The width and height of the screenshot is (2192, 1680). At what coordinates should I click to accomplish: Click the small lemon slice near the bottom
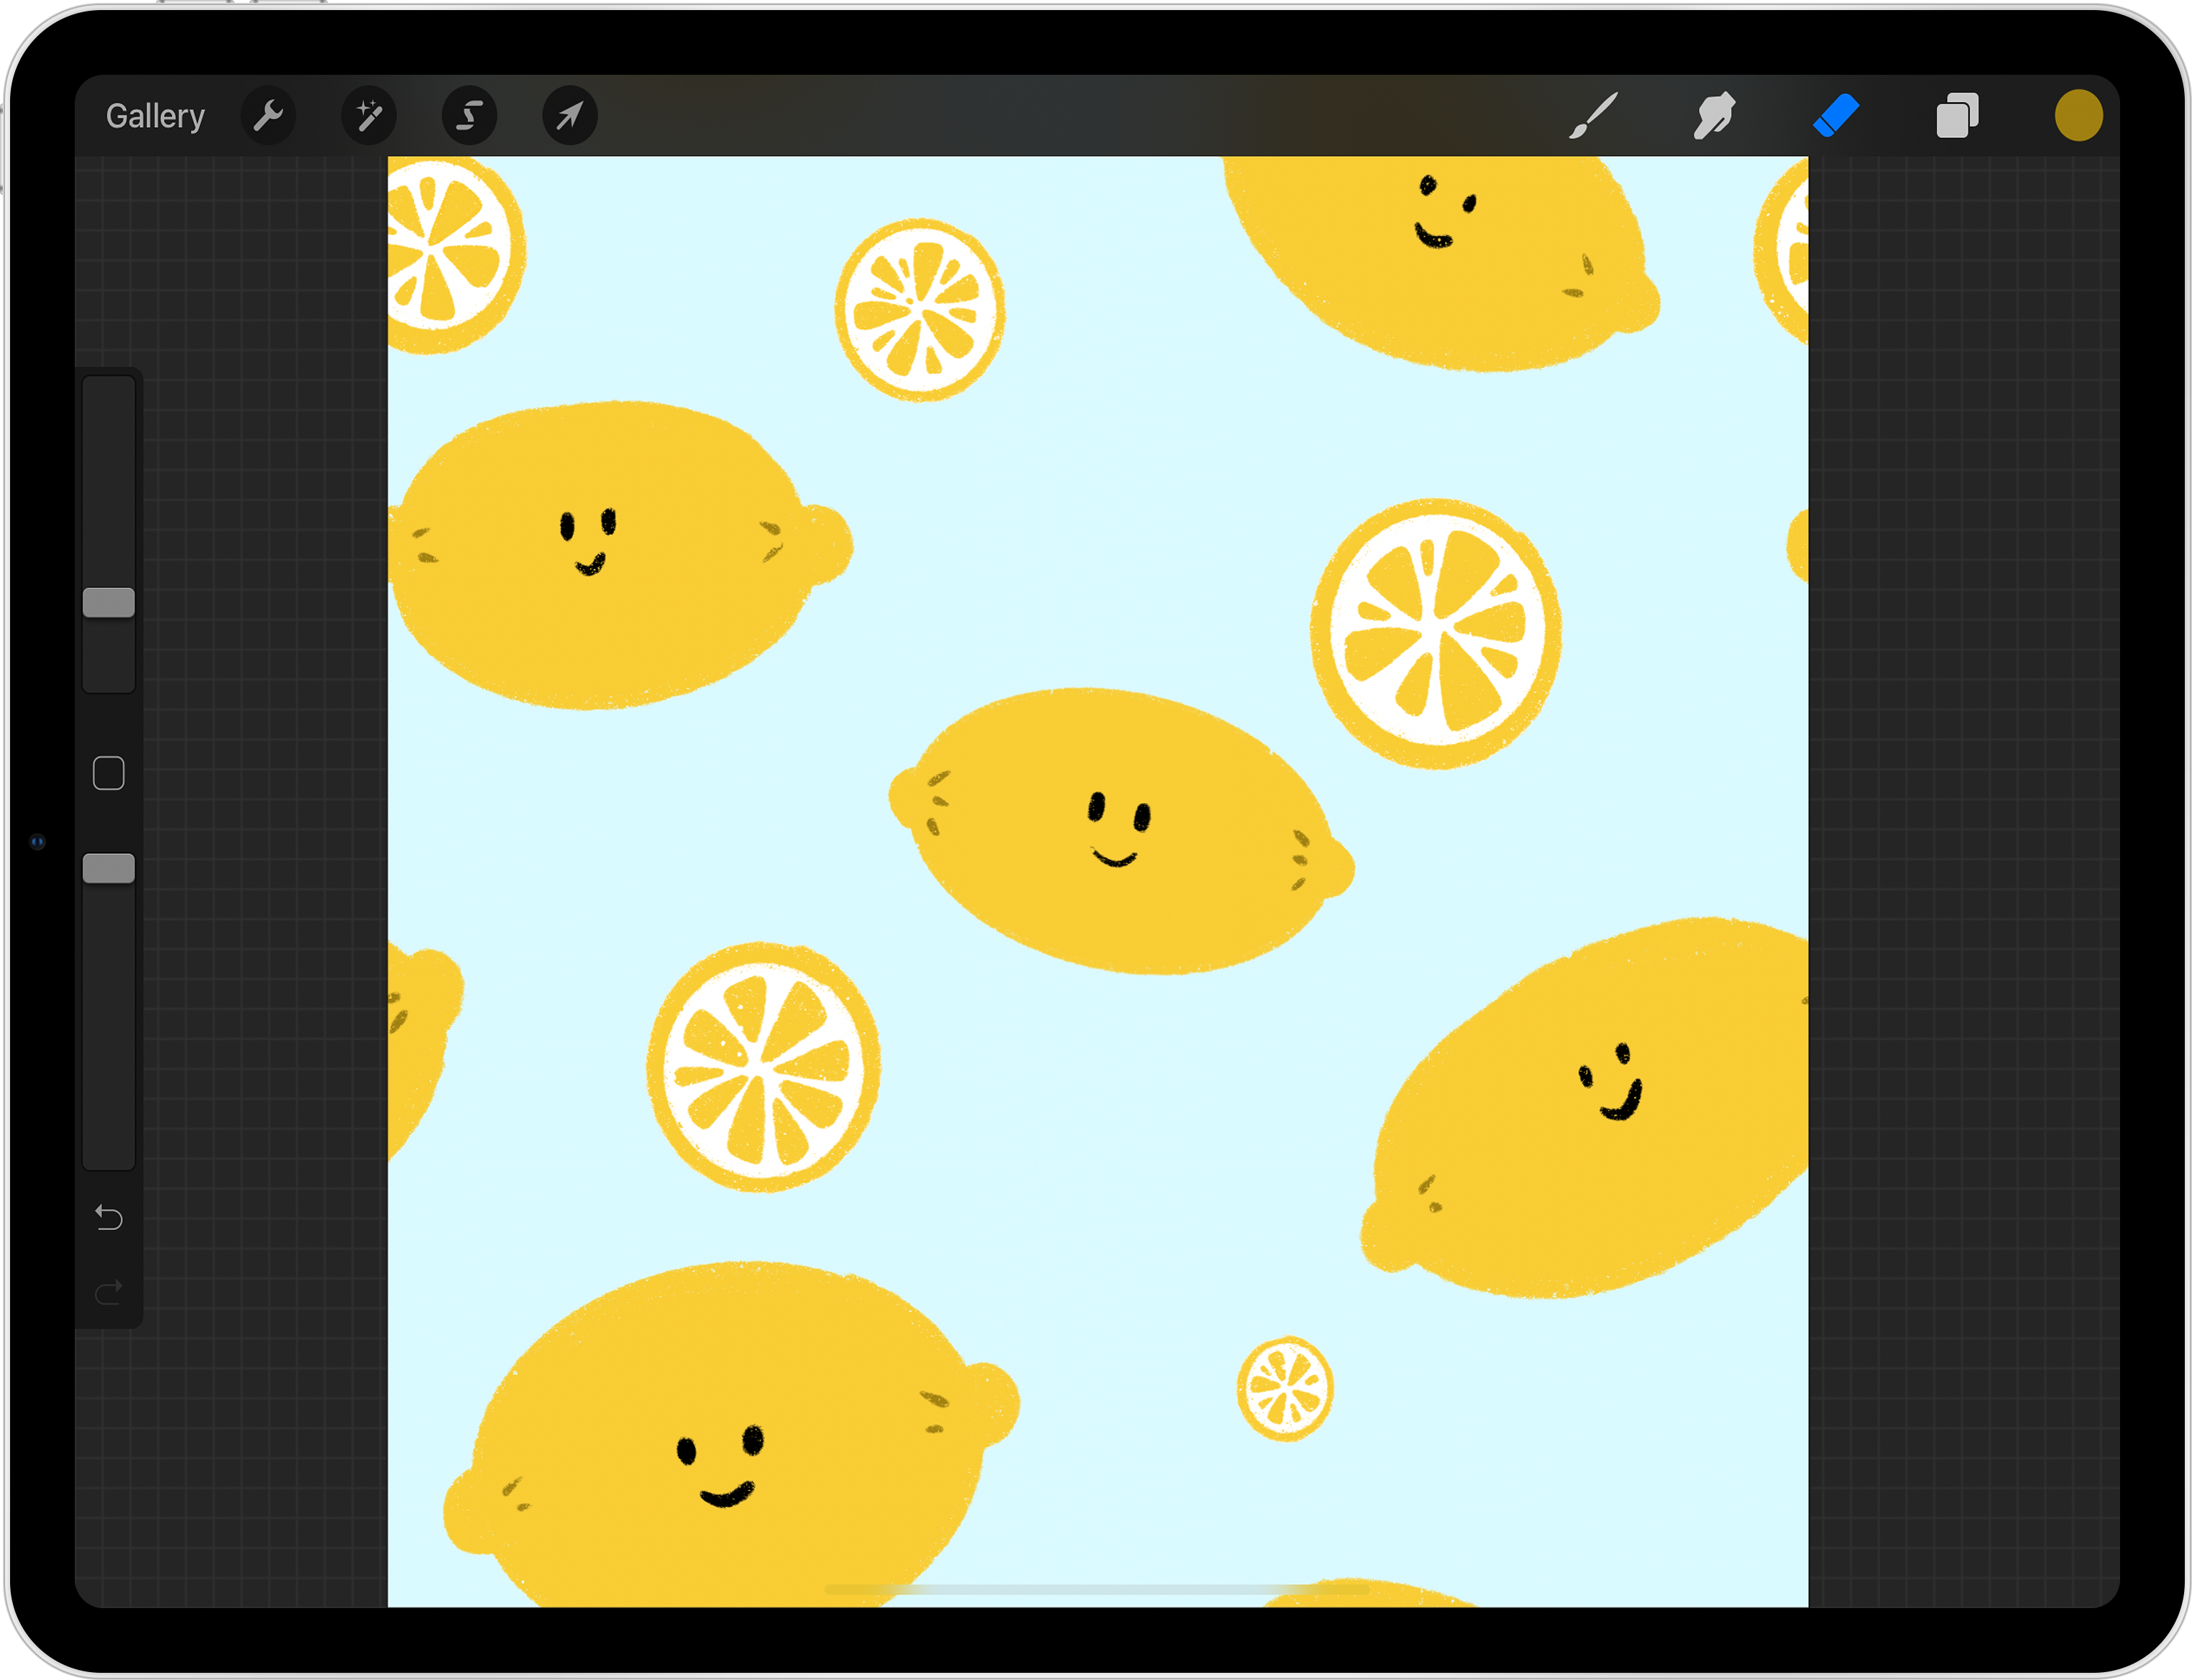point(1285,1388)
